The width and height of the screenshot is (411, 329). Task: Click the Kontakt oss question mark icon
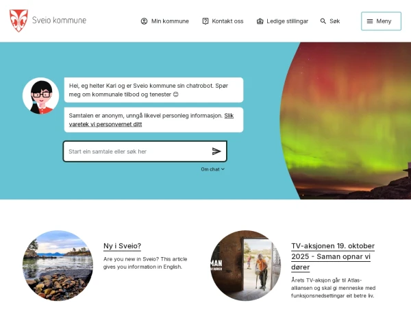pos(206,21)
